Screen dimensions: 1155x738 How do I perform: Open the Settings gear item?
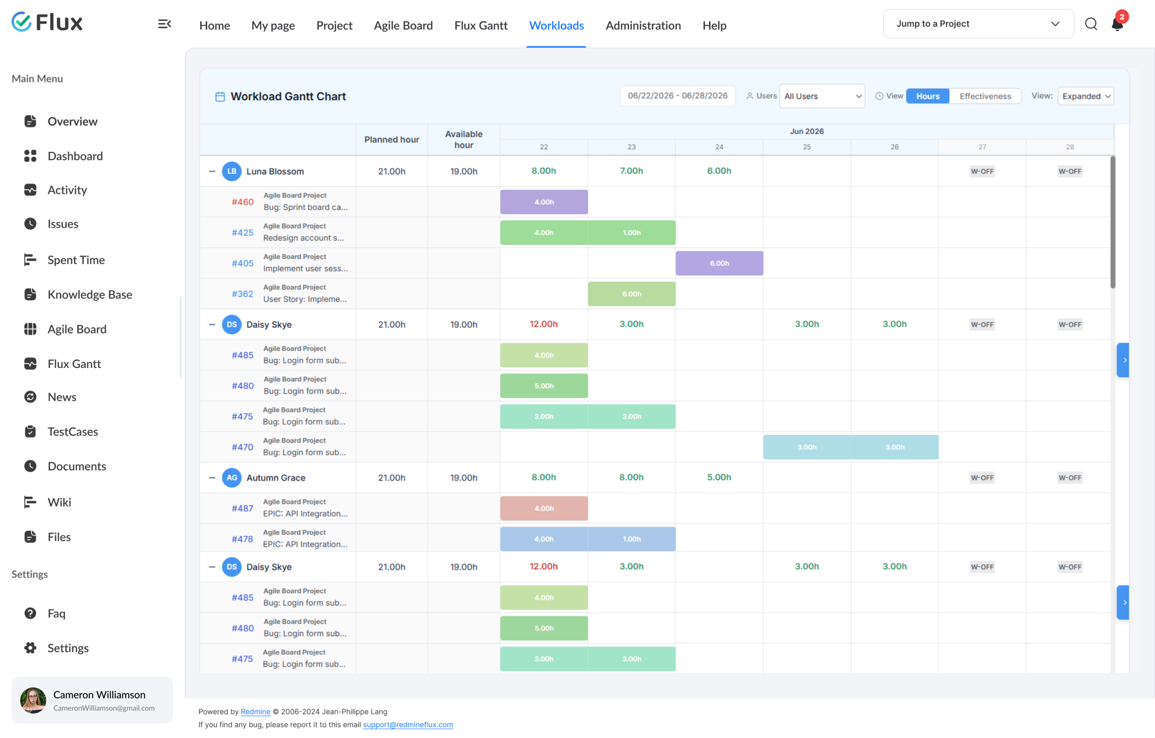68,648
